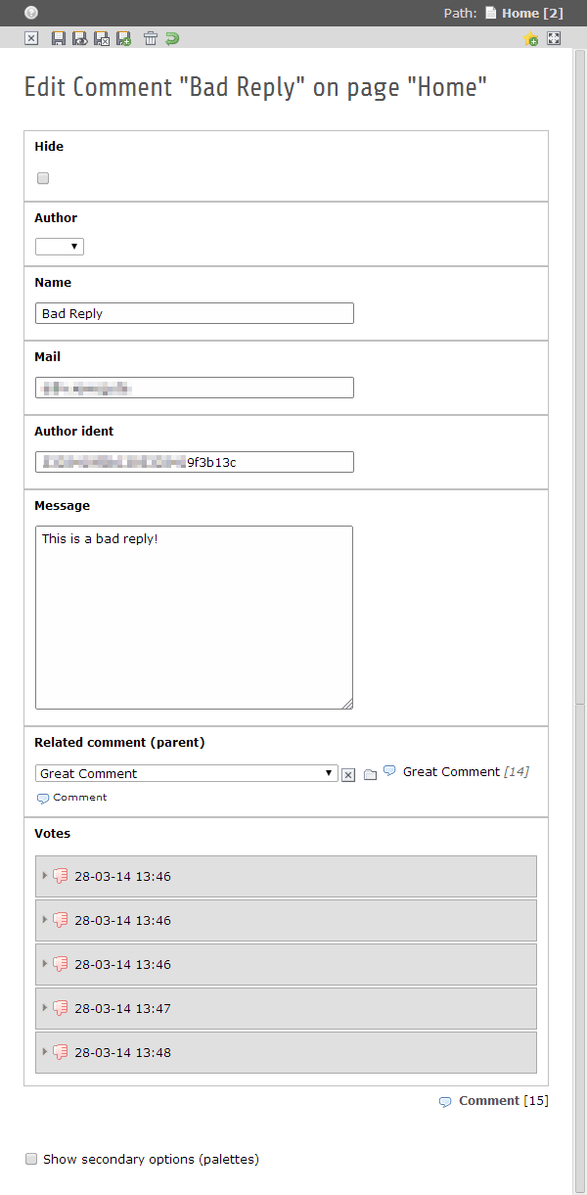Remove the selected related comment with the x icon
This screenshot has width=587, height=1195.
click(x=348, y=775)
